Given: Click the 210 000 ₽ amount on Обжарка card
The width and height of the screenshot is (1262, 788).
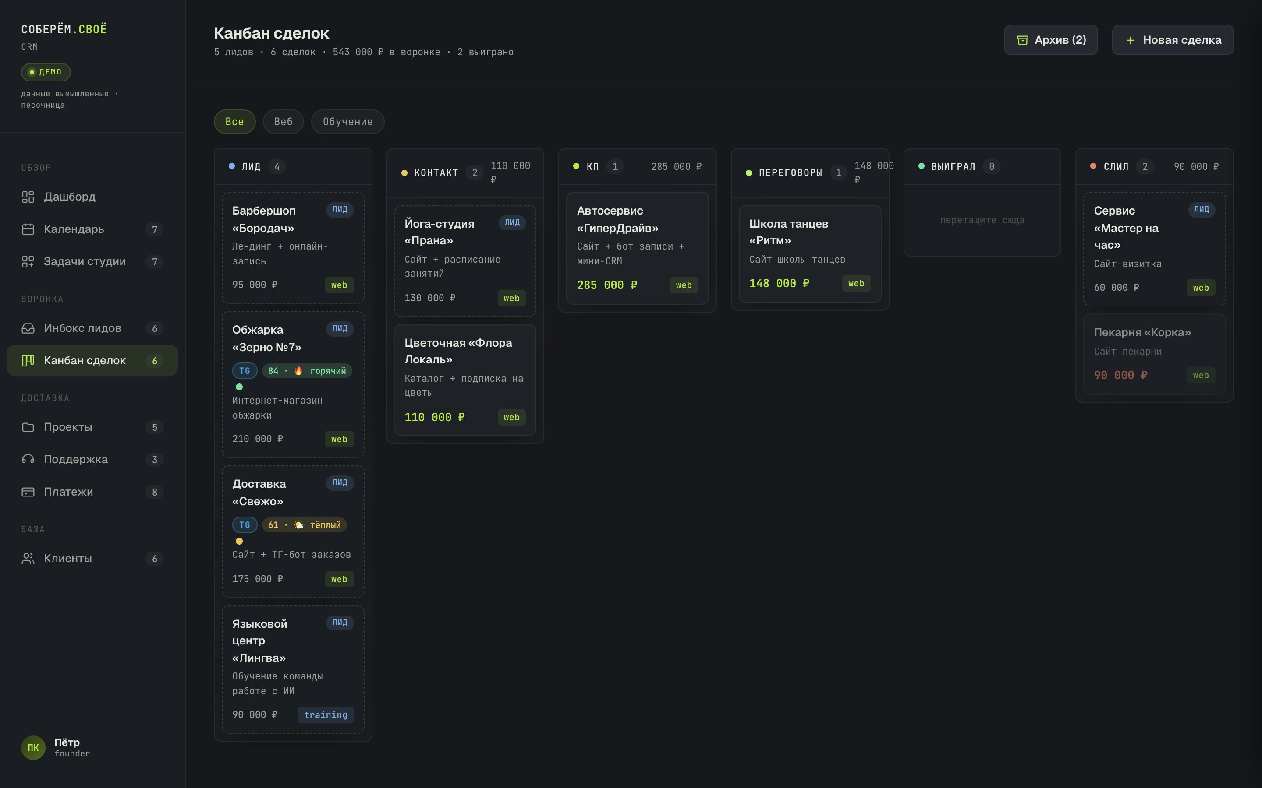Looking at the screenshot, I should 258,440.
